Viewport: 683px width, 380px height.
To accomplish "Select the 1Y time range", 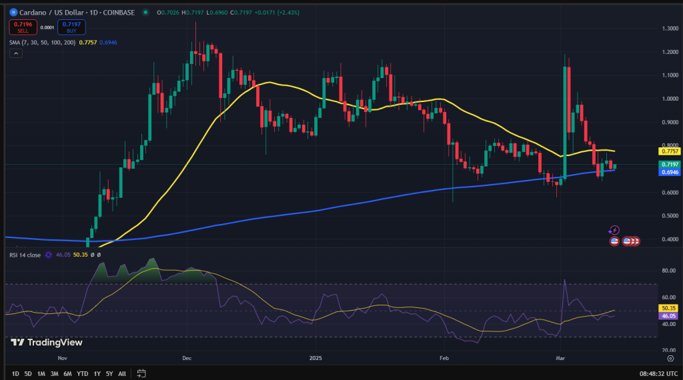I will point(97,373).
